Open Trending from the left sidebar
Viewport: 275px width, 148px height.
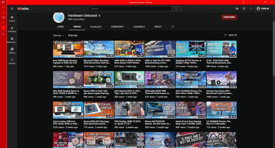pos(12,29)
